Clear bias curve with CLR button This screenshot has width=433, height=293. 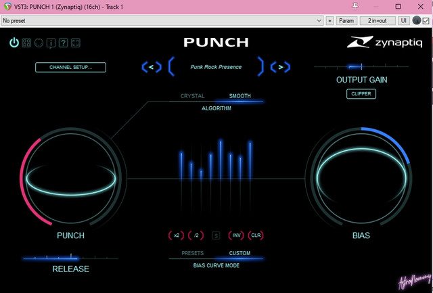click(x=256, y=235)
